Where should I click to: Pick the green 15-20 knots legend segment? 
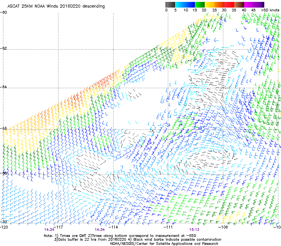[200, 5]
